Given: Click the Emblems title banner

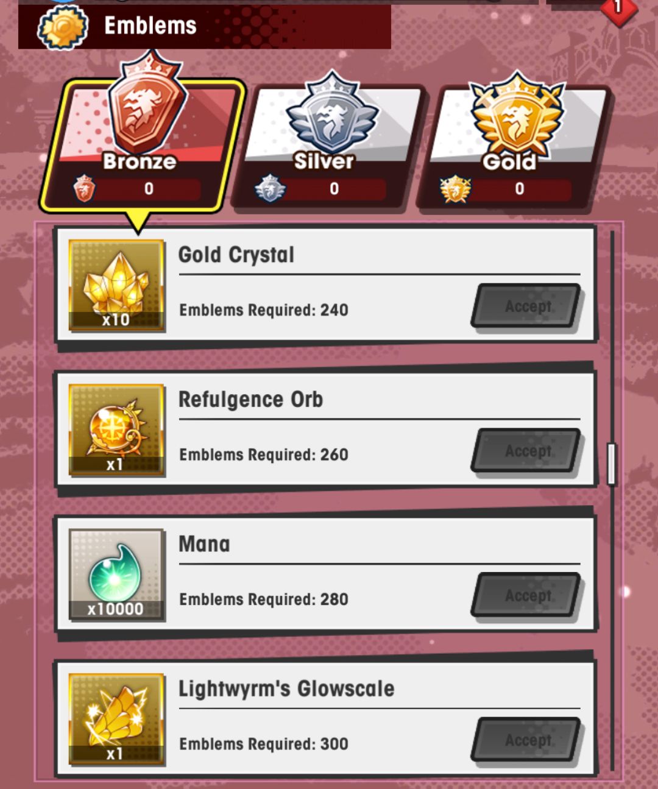Looking at the screenshot, I should click(205, 26).
